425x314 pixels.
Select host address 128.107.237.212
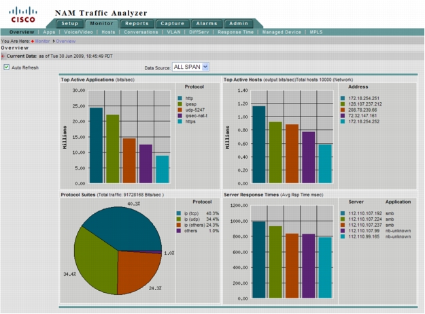point(365,104)
